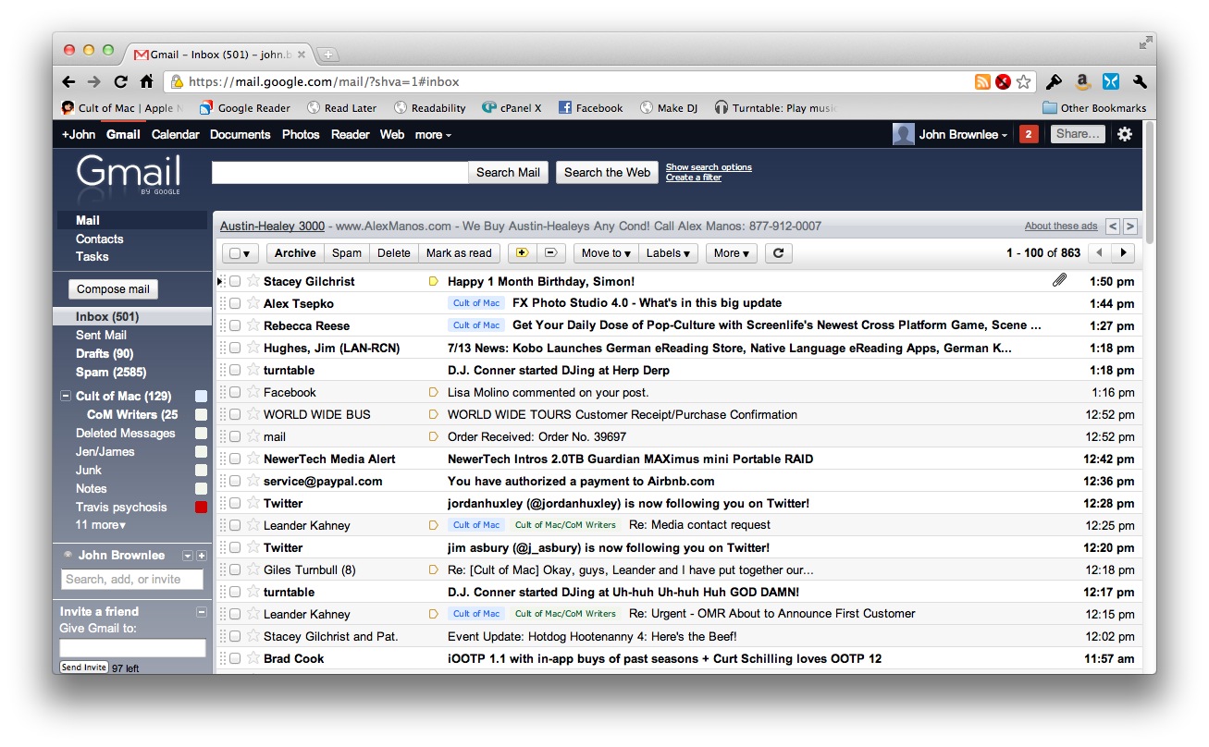Go to the next page of messages arrow

point(1123,253)
